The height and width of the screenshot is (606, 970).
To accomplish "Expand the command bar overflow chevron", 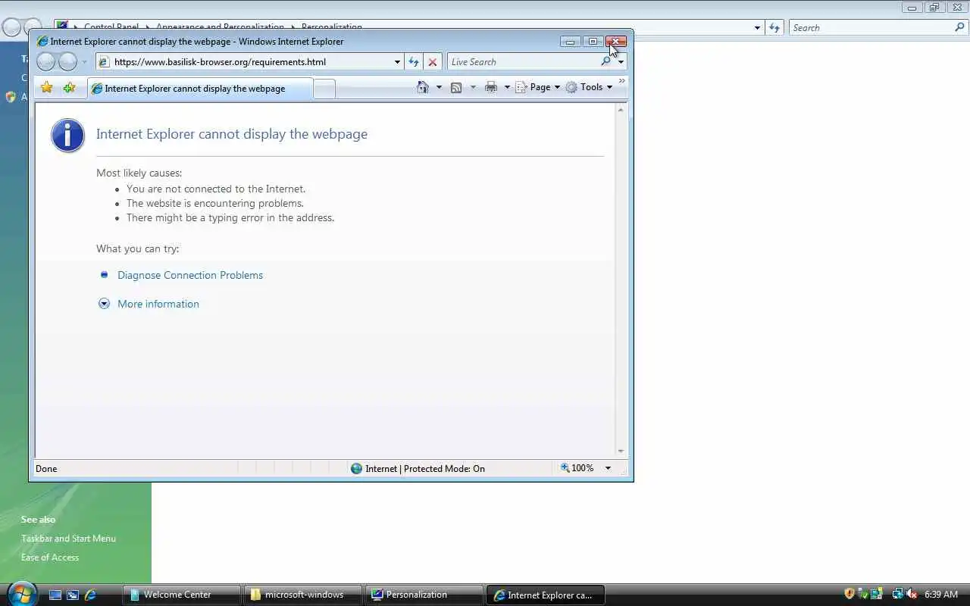I will 622,81.
